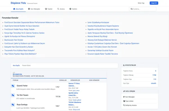Open the Yardım tab
The width and height of the screenshot is (169, 111).
coord(73,9)
